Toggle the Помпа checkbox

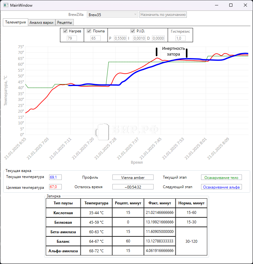[89, 31]
